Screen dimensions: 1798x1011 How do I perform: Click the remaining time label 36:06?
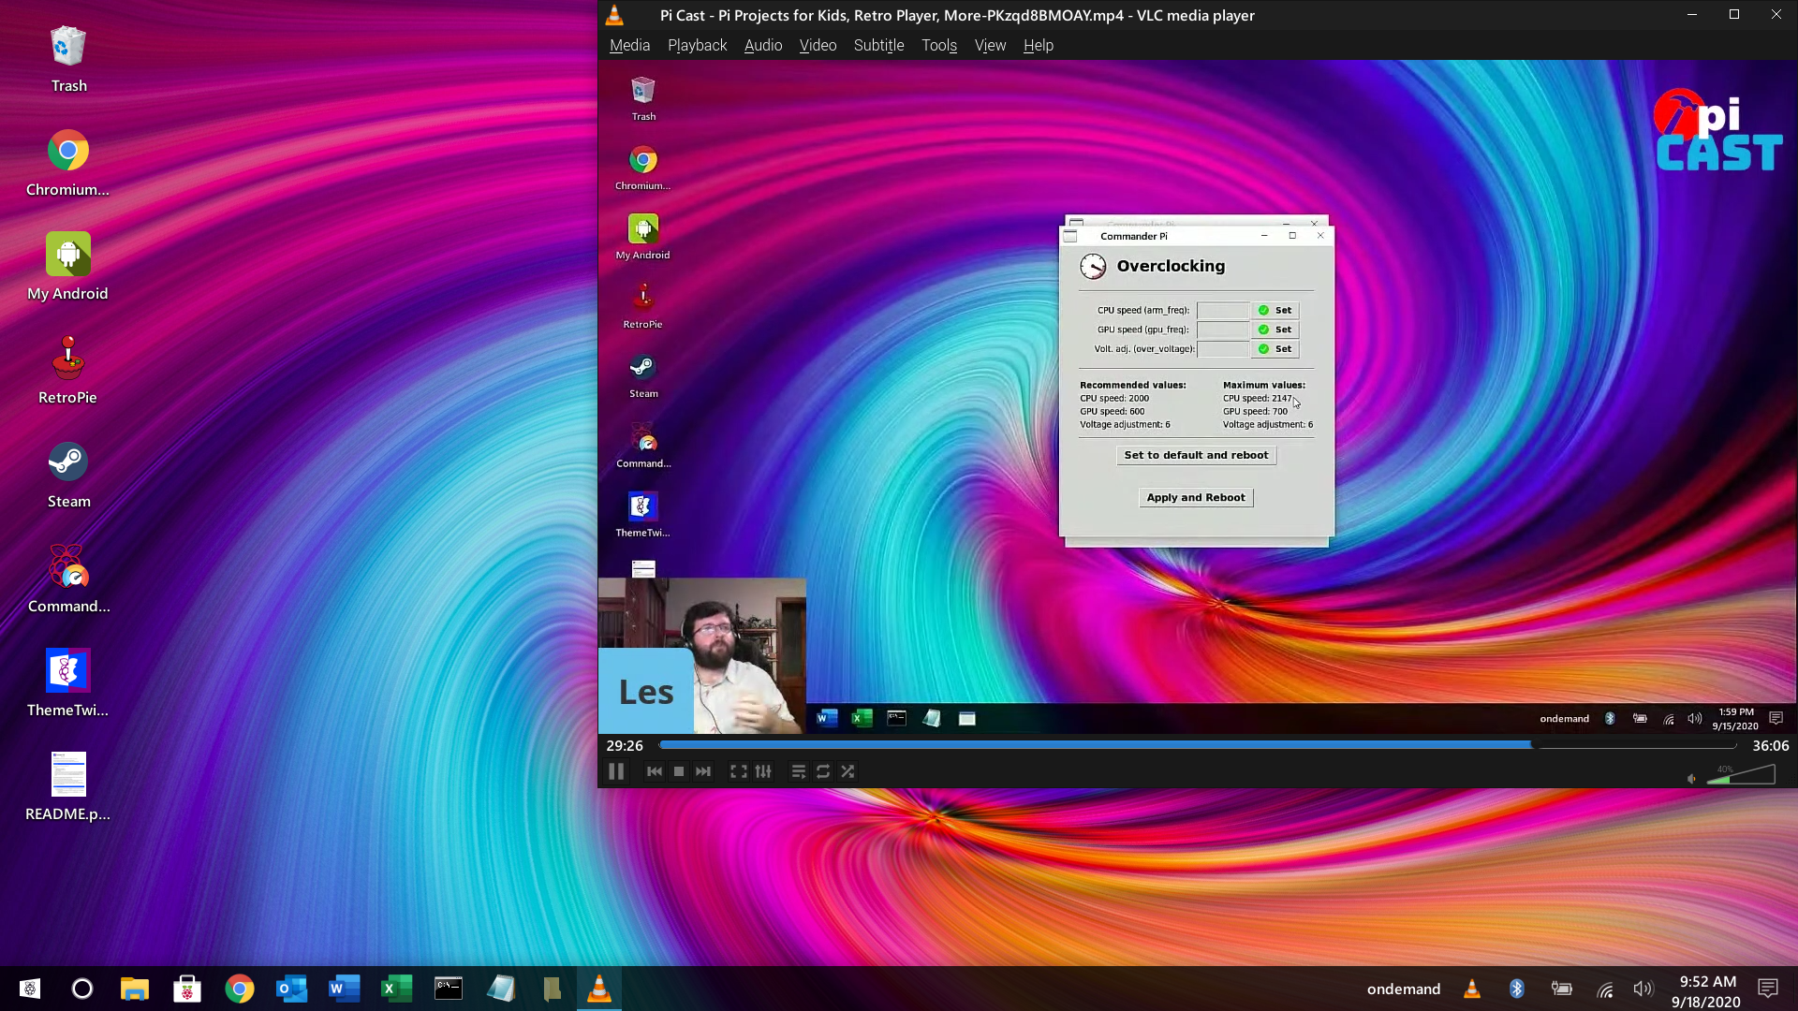(x=1770, y=745)
